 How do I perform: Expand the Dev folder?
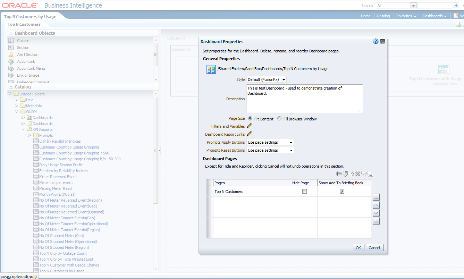tap(16, 100)
